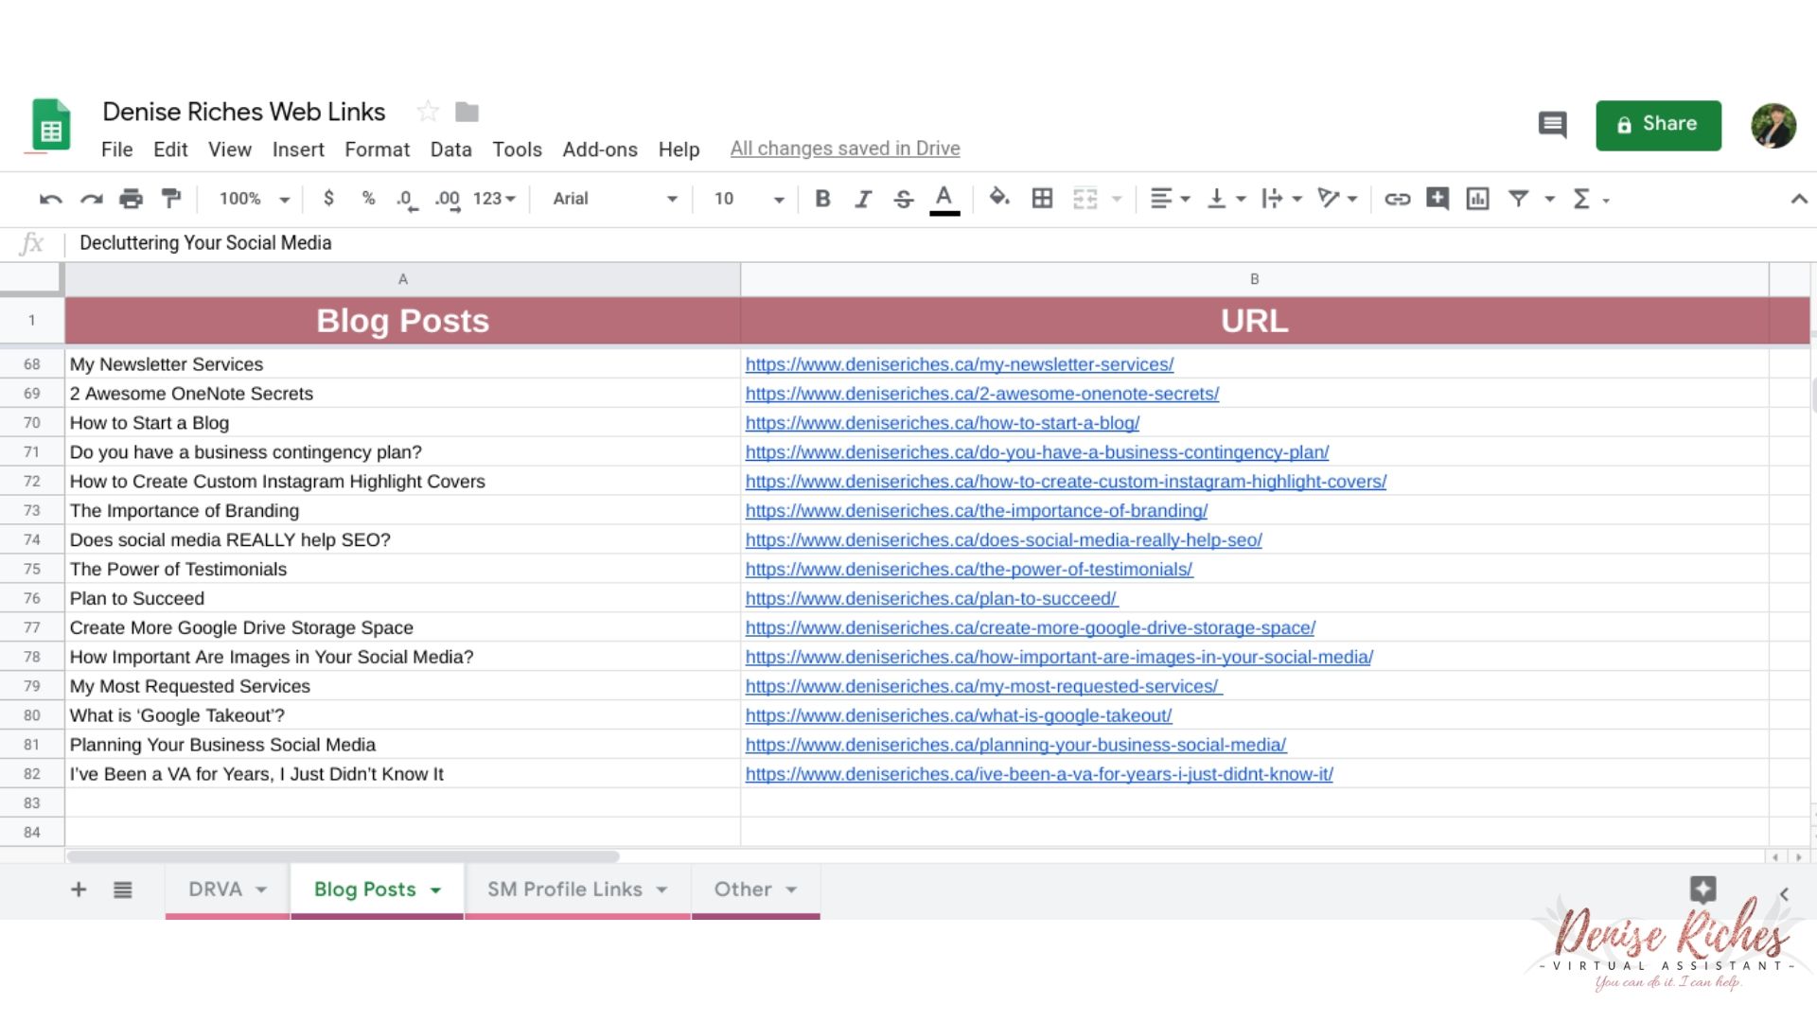Open text rotation dropdown
Screen dimensions: 1817x1022
[1338, 199]
